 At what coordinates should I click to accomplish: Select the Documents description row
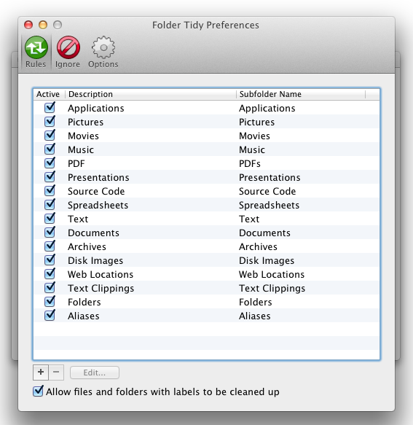click(x=93, y=233)
